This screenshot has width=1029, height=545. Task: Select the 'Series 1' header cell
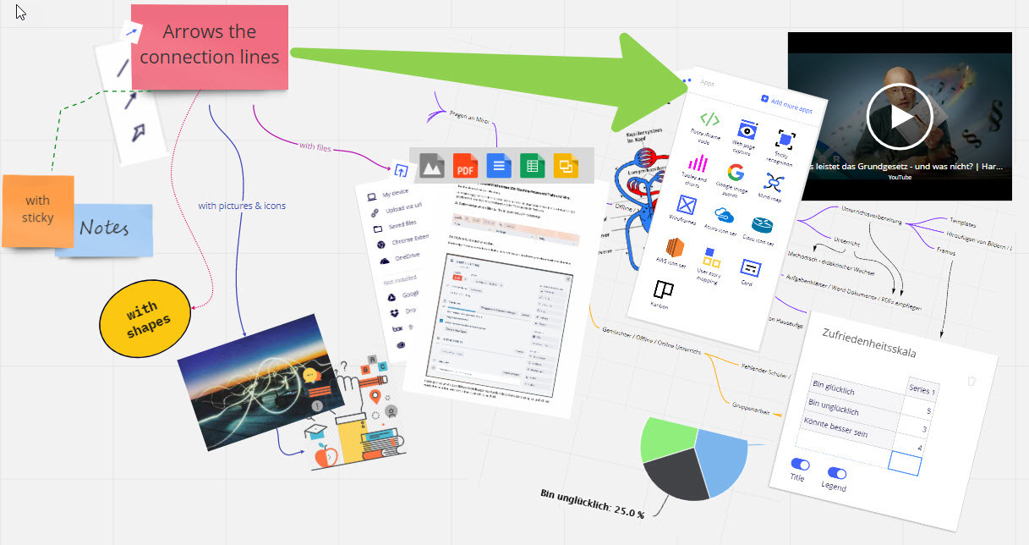coord(921,391)
